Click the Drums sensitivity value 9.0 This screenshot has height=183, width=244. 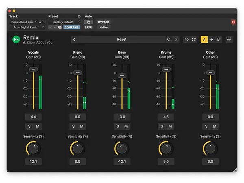tap(166, 161)
